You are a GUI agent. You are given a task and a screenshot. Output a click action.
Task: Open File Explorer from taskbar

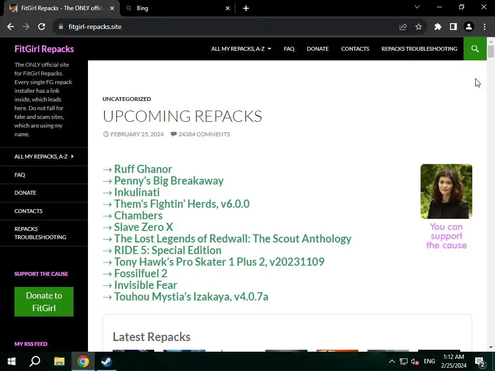[59, 361]
